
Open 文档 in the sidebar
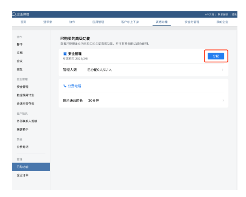pos(19,52)
